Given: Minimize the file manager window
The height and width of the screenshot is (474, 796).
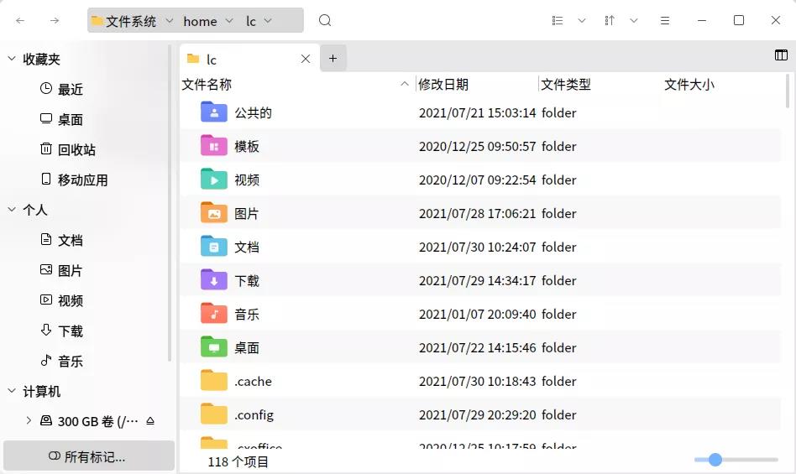Looking at the screenshot, I should click(x=702, y=21).
